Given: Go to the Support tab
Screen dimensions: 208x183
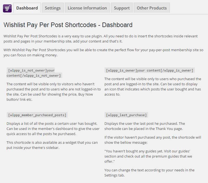Looking at the screenshot, I should pos(122,8).
